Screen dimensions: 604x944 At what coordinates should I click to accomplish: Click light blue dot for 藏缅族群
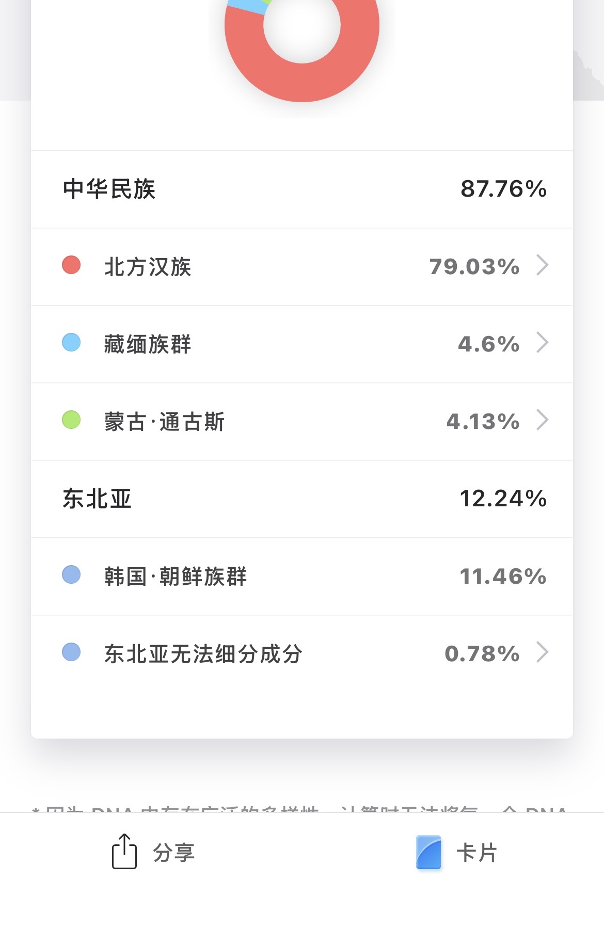click(x=71, y=342)
